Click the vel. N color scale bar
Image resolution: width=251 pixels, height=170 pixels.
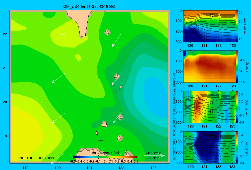(x=237, y=107)
